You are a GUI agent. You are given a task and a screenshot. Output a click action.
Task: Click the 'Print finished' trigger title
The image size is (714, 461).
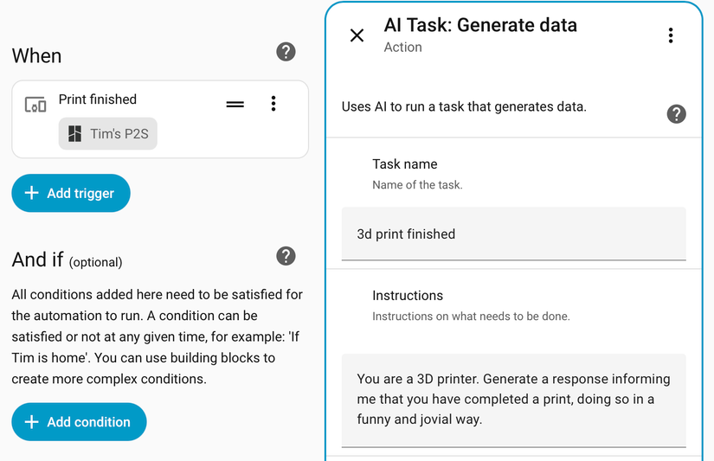pyautogui.click(x=98, y=99)
